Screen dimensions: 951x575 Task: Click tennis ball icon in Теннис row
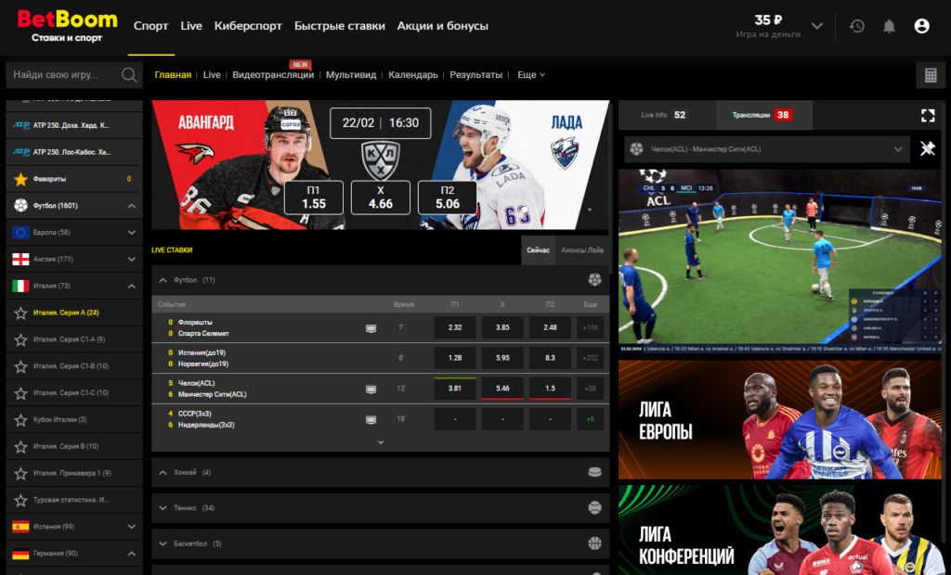point(594,507)
